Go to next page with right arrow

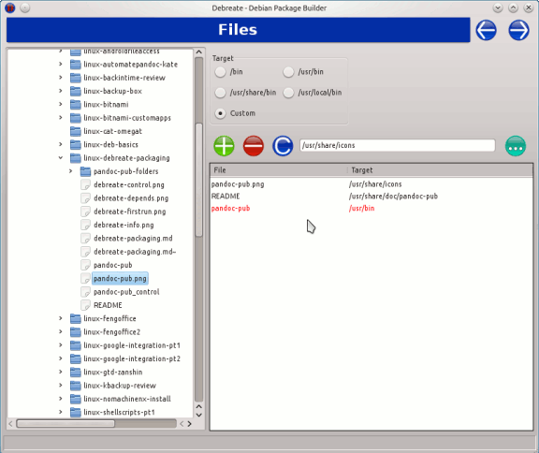click(518, 30)
